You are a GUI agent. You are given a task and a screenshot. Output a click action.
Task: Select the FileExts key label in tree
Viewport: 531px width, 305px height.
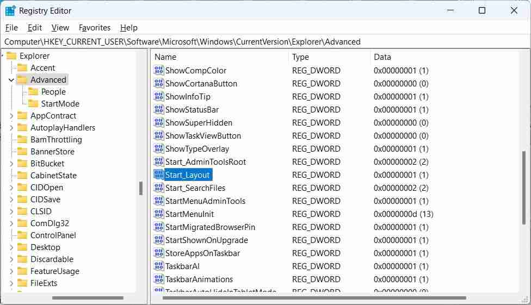[44, 283]
